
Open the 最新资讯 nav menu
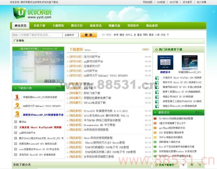[x=96, y=26]
